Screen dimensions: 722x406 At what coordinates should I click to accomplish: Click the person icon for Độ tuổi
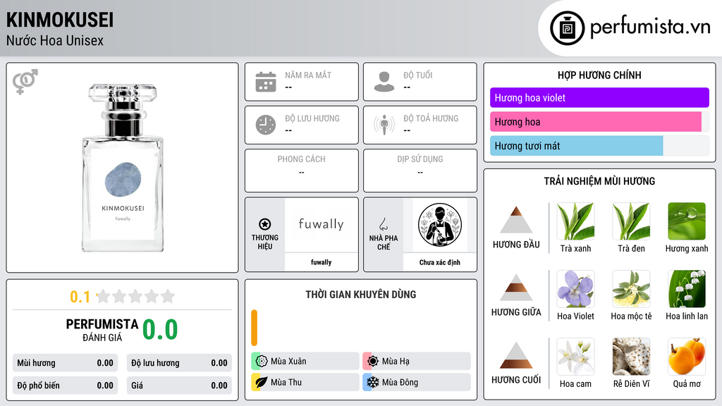tap(384, 82)
